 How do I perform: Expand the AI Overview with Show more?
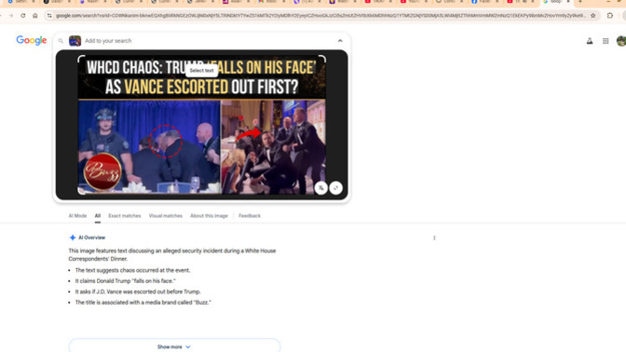[x=174, y=346]
